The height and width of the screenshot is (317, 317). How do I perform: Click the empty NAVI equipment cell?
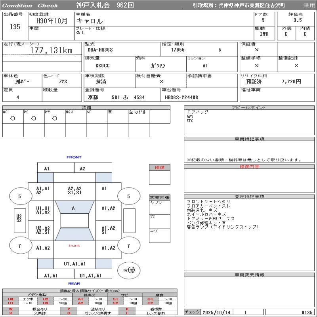[x=76, y=118]
